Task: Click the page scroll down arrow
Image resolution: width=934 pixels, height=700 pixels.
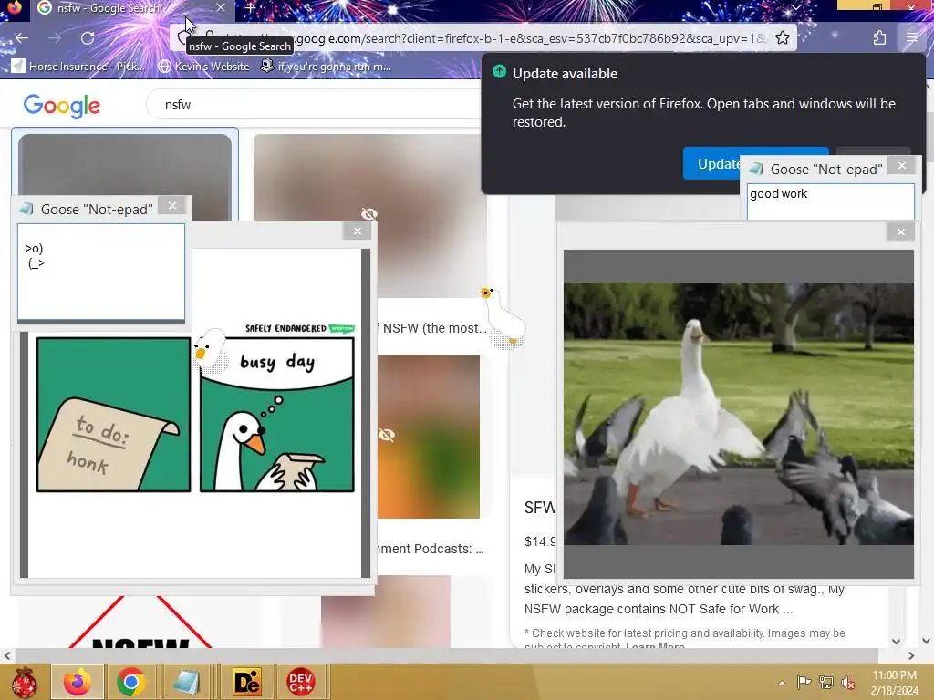Action: [x=926, y=641]
